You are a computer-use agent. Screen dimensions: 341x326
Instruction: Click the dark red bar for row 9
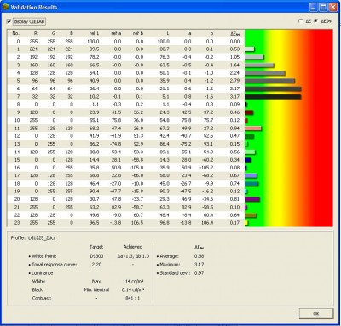pyautogui.click(x=249, y=112)
